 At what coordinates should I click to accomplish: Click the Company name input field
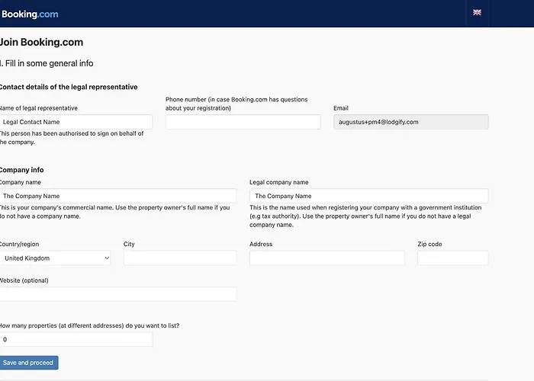[x=117, y=196]
